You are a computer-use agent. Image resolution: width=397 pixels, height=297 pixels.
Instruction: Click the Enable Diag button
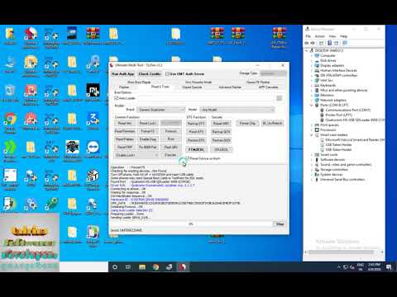click(x=148, y=139)
